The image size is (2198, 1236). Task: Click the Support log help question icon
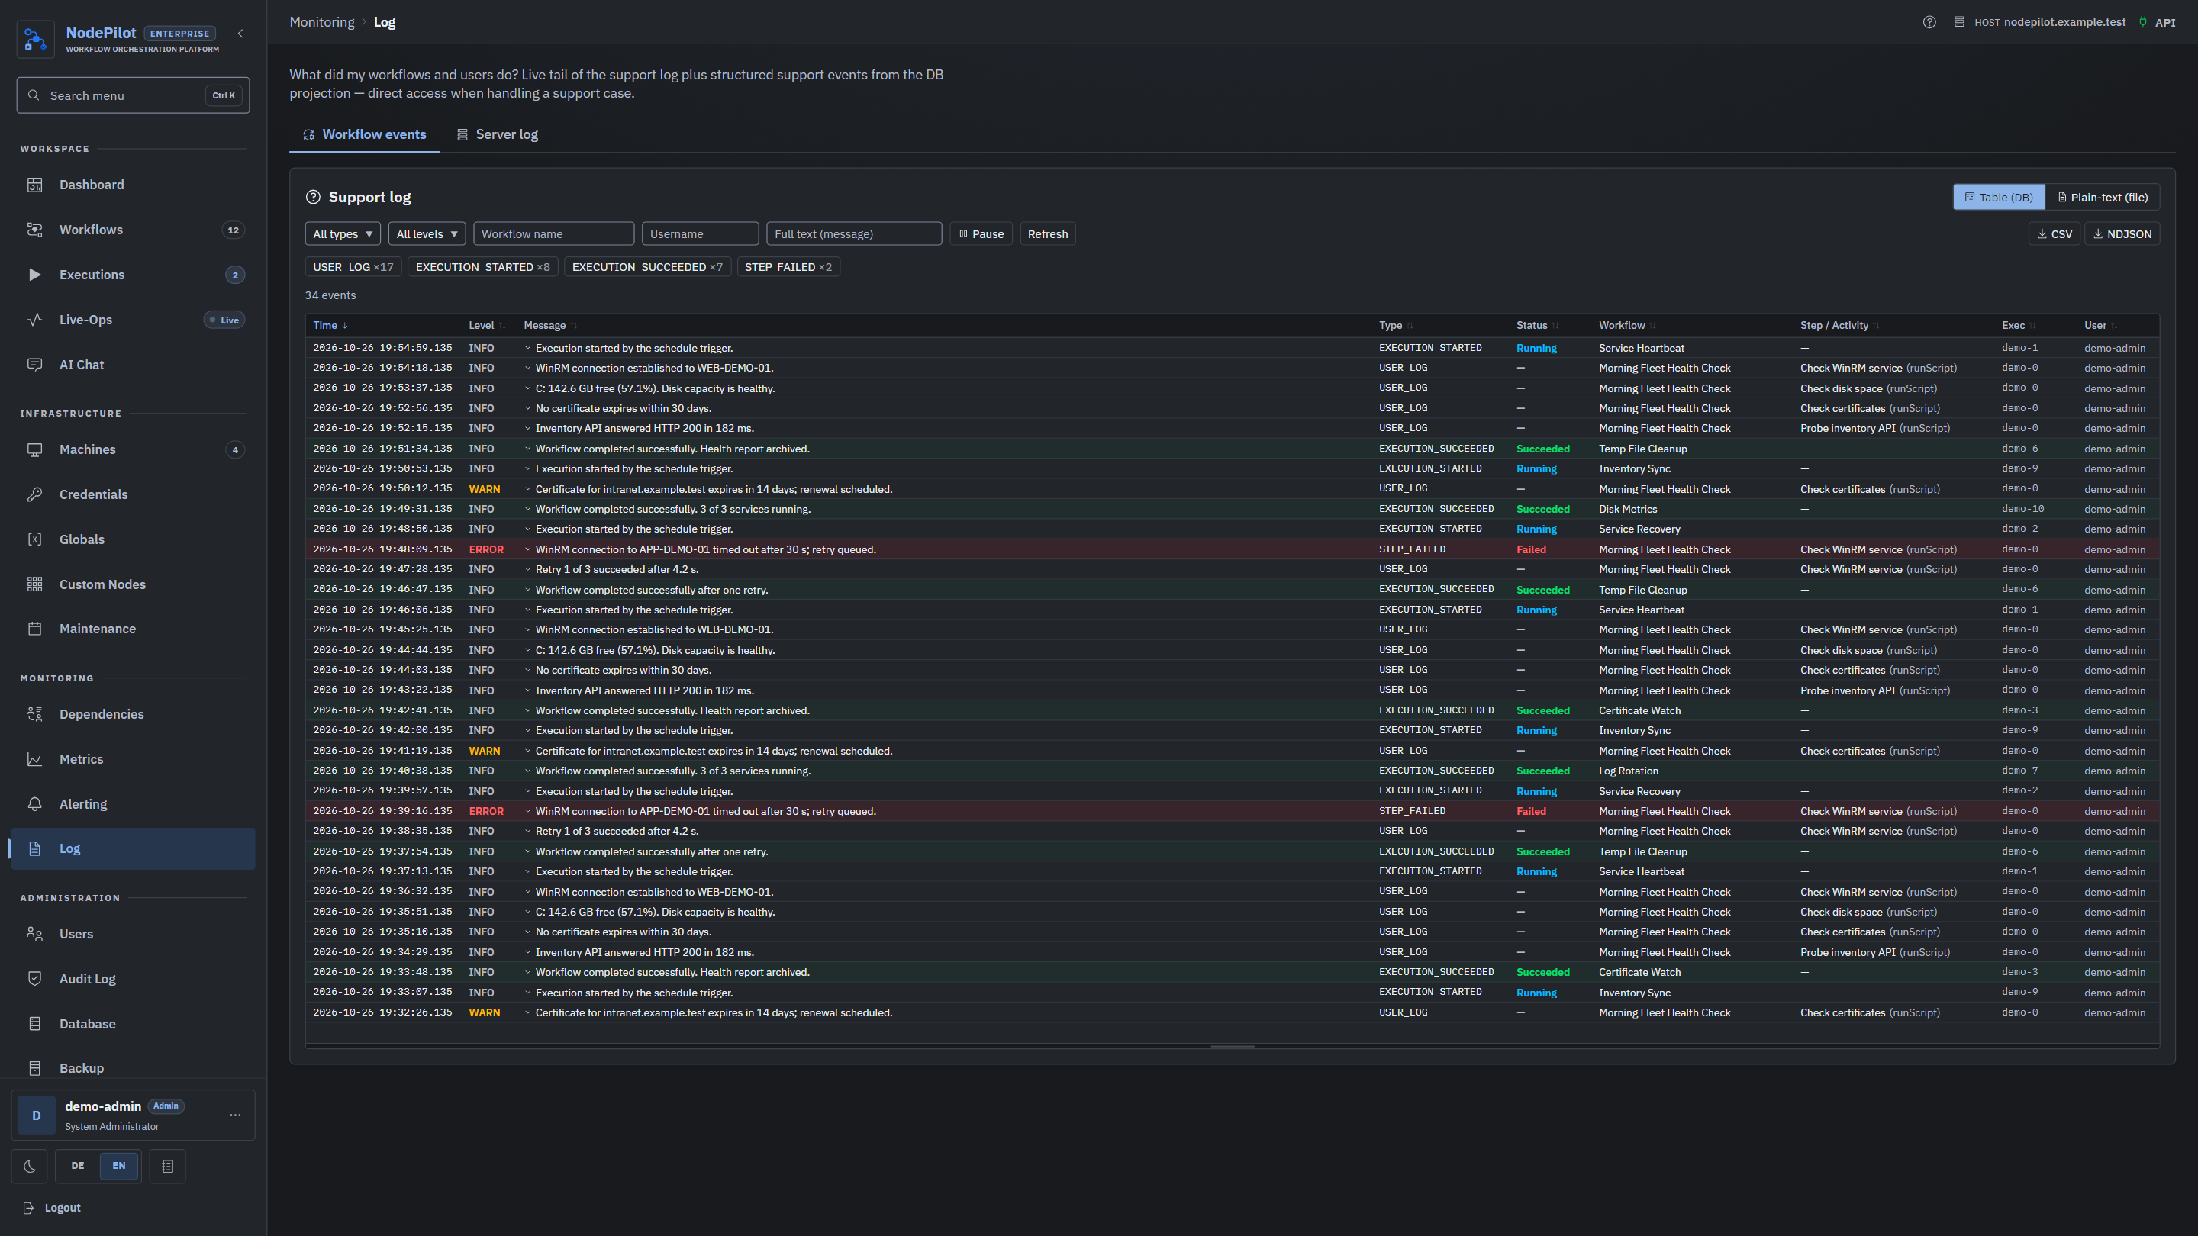(313, 197)
